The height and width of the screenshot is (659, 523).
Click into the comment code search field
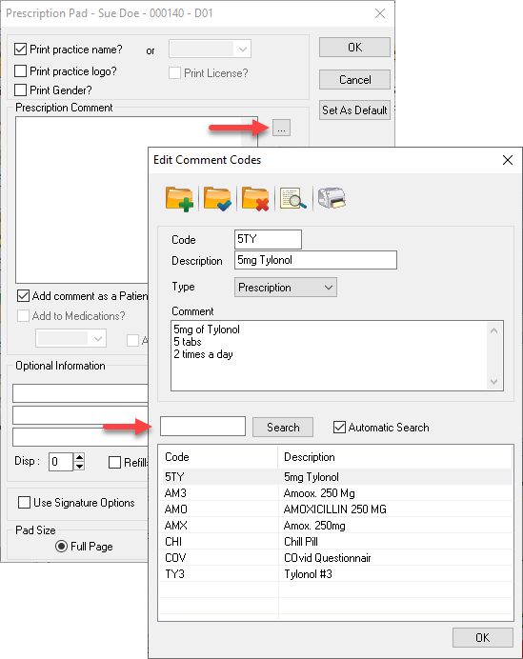203,427
